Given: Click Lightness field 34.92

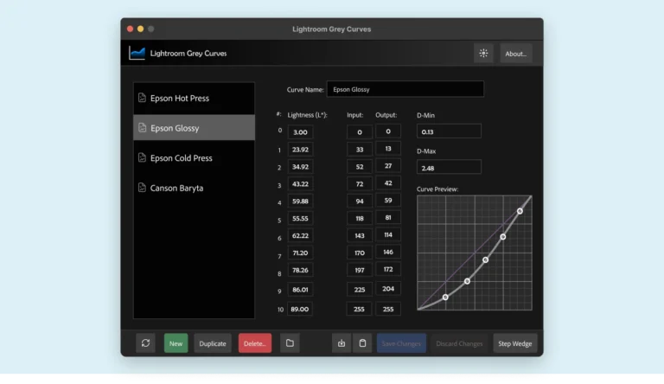Looking at the screenshot, I should 300,167.
